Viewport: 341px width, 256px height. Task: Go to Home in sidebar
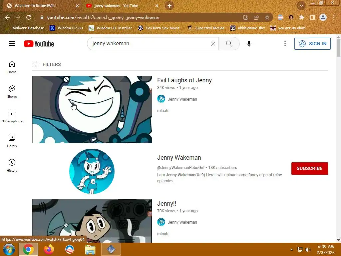click(12, 67)
